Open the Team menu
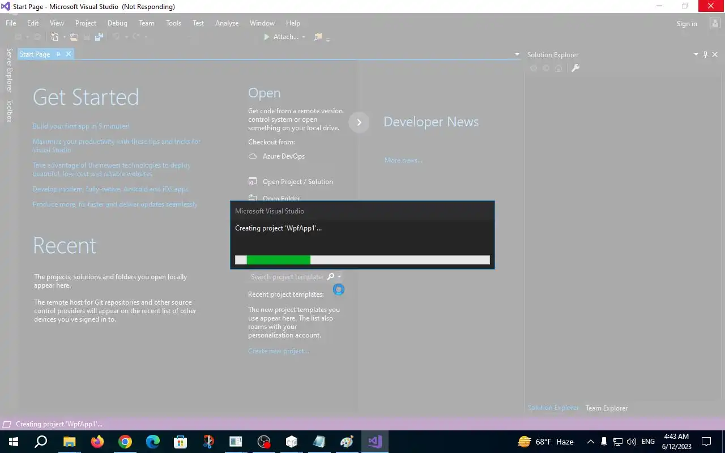The width and height of the screenshot is (725, 453). tap(146, 23)
